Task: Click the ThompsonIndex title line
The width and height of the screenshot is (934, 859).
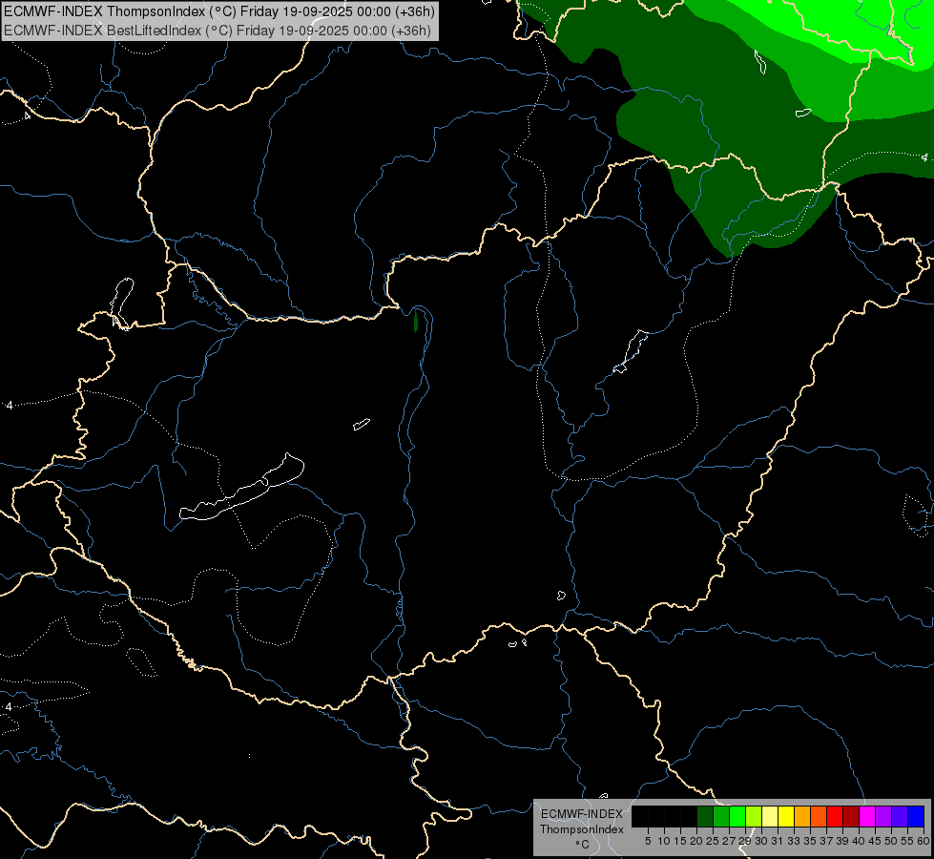Action: 219,11
